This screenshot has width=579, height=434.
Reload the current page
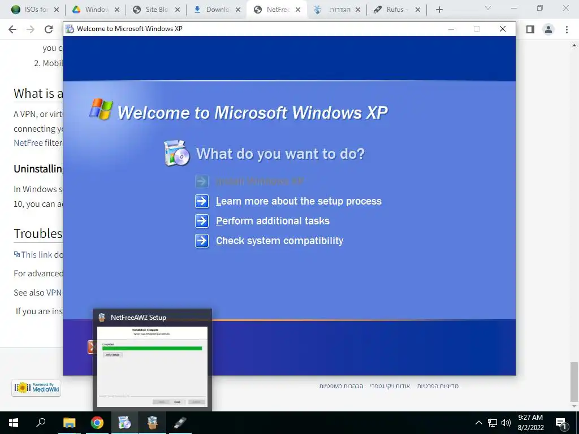tap(49, 29)
